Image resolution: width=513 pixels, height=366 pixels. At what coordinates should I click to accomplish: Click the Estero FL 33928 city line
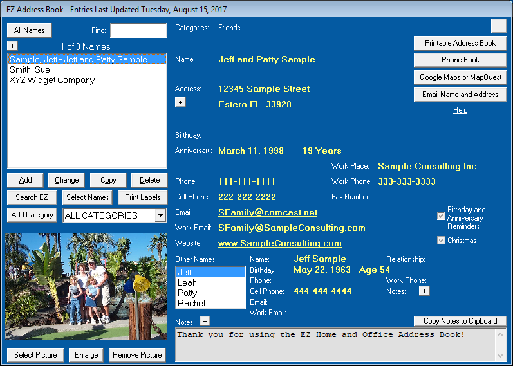255,104
